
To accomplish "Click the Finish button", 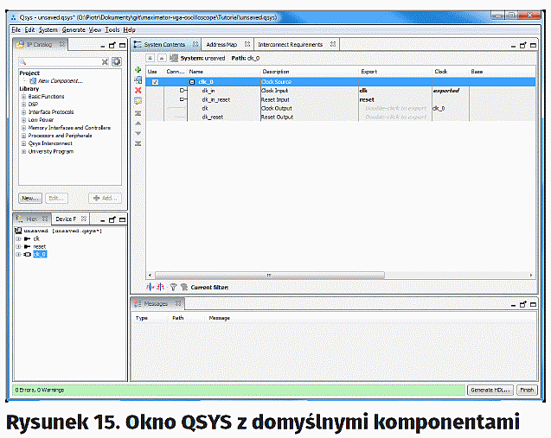I will 526,390.
